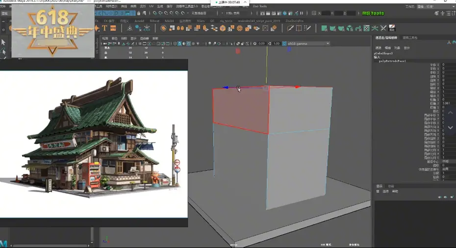
Task: Select the arrow Select tool in toolbox
Action: (3, 42)
